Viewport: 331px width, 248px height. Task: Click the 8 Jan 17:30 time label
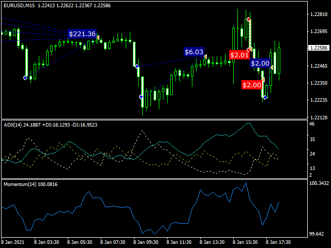[x=278, y=242]
